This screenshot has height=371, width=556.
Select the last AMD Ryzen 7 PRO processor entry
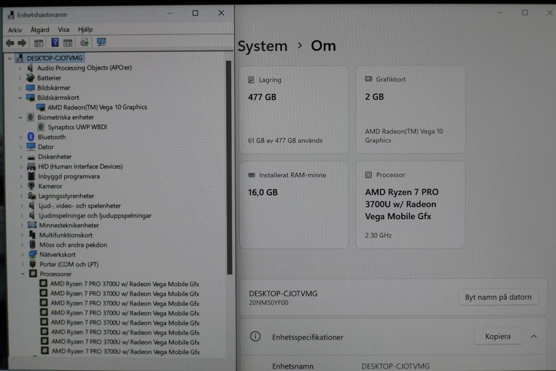(x=126, y=351)
